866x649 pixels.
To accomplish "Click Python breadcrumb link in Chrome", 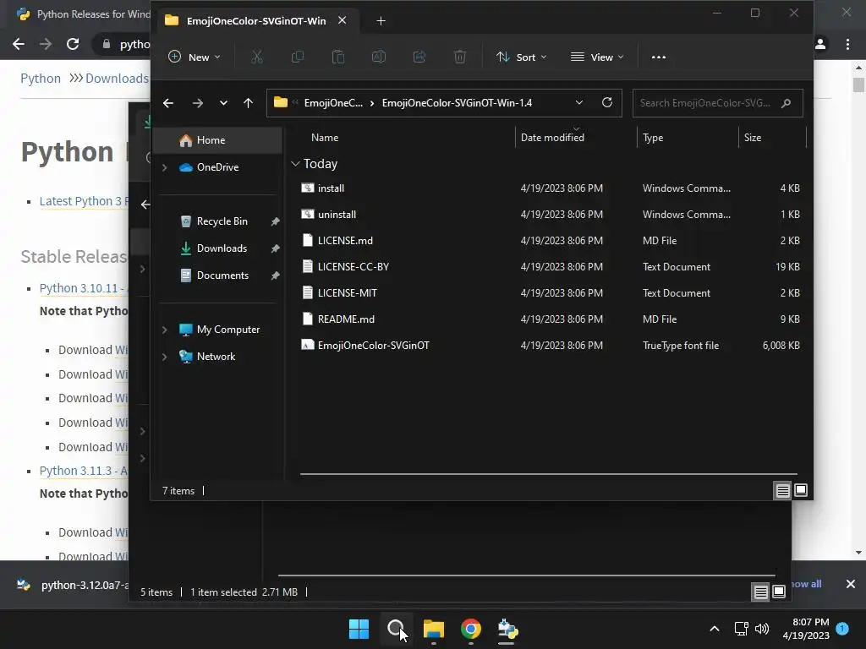I will tap(41, 79).
